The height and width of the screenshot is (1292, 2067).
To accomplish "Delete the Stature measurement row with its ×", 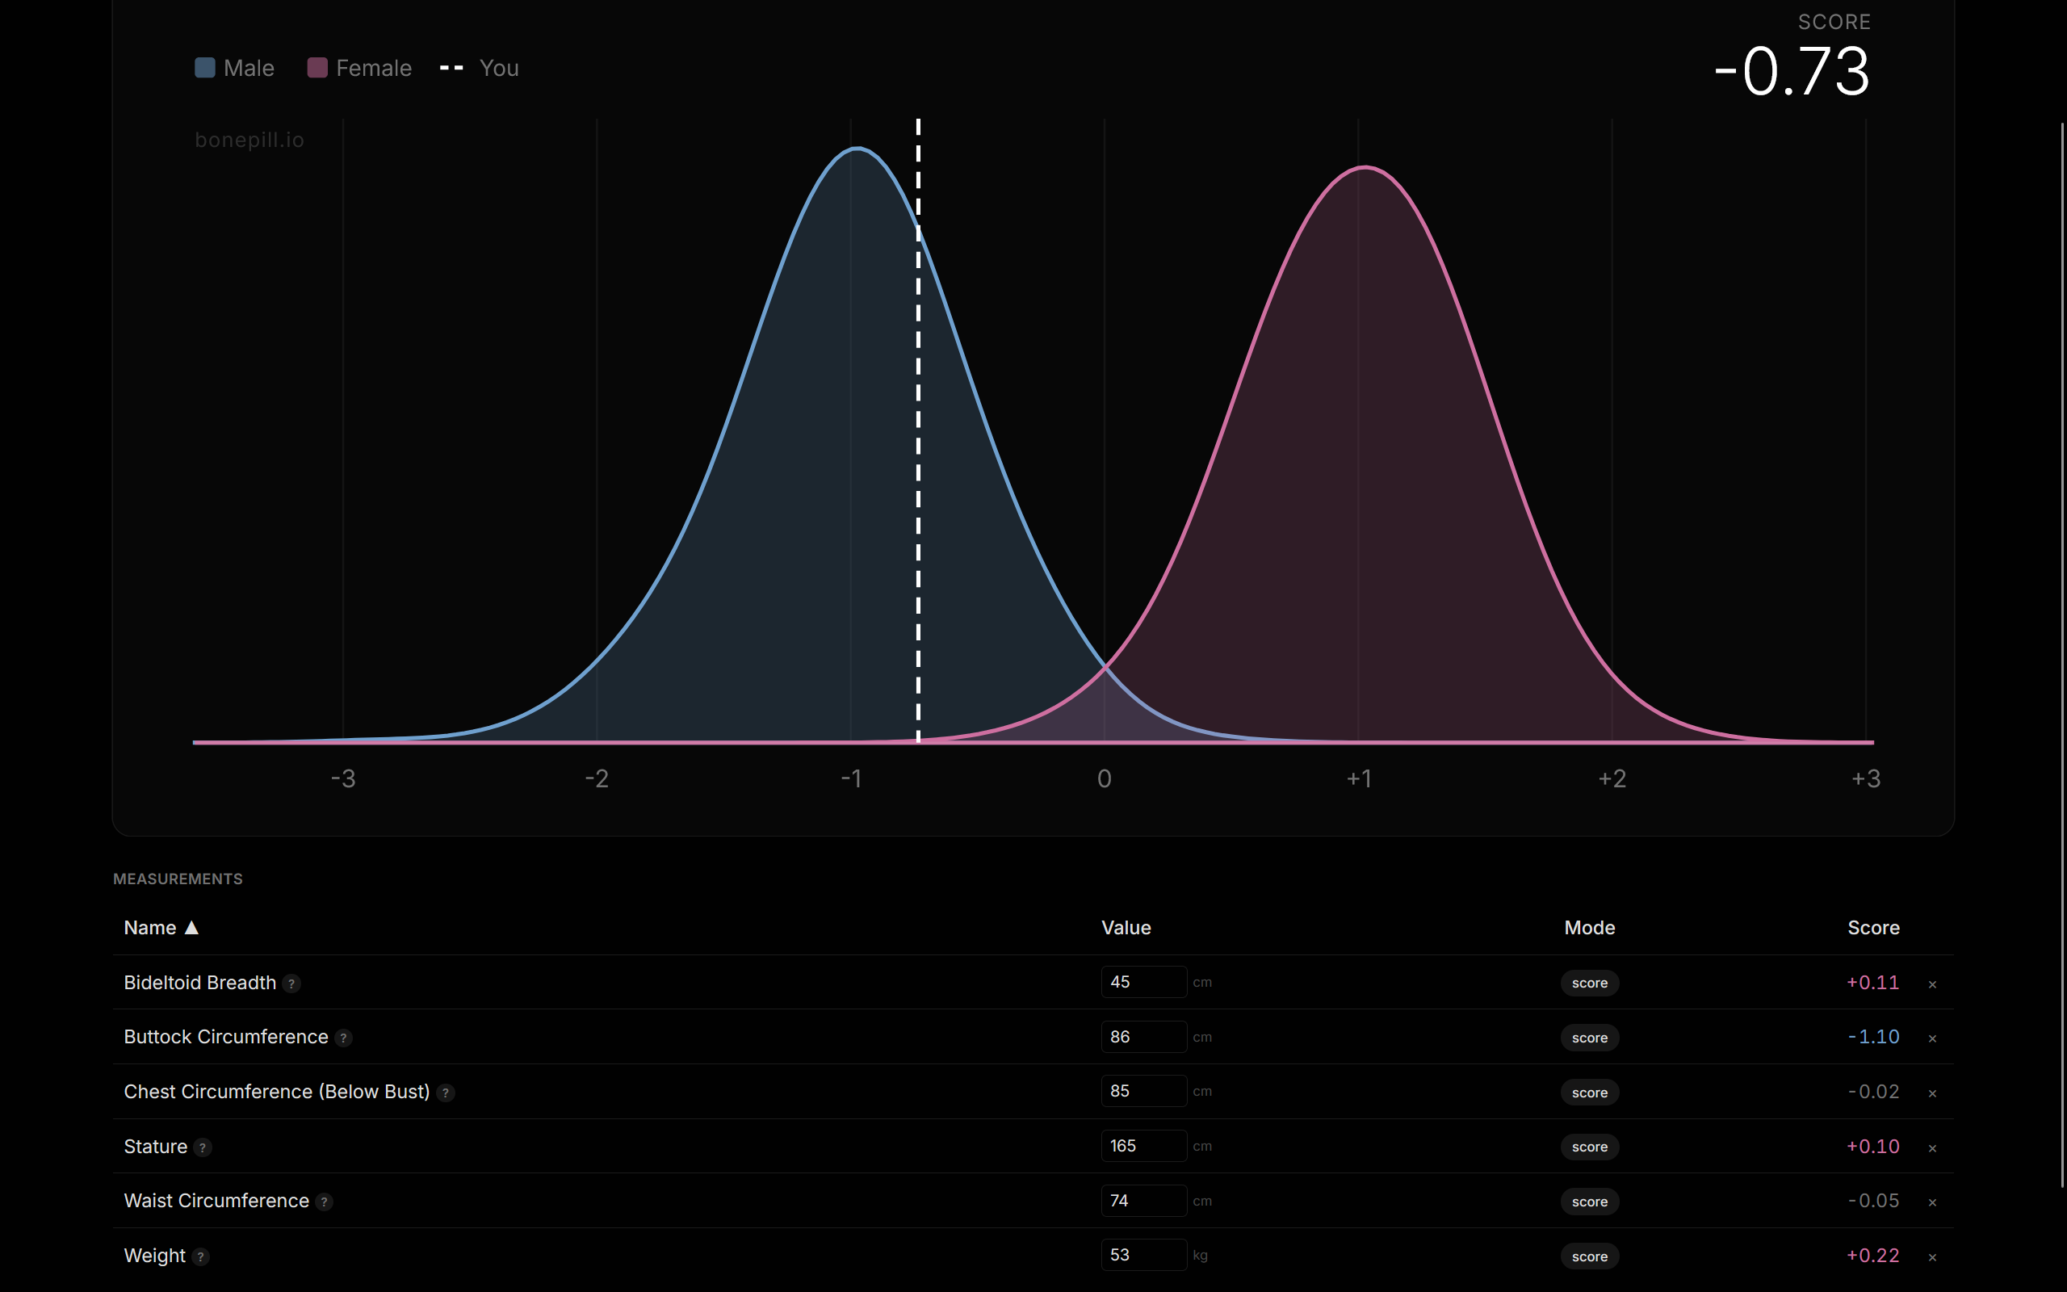I will [1932, 1148].
